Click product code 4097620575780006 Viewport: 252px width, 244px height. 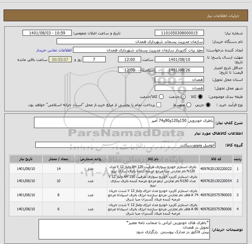pos(216,209)
